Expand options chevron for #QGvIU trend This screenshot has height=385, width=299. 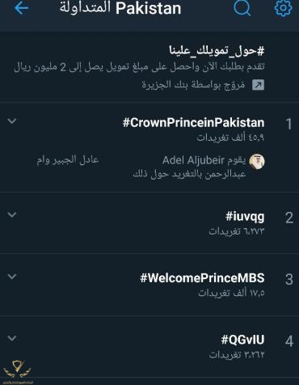pyautogui.click(x=12, y=338)
